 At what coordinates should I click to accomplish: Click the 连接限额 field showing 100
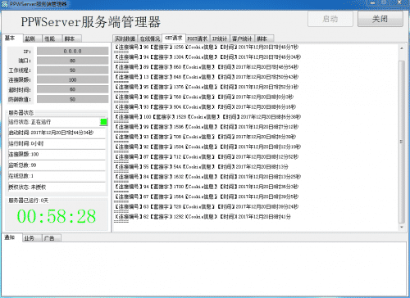point(73,79)
